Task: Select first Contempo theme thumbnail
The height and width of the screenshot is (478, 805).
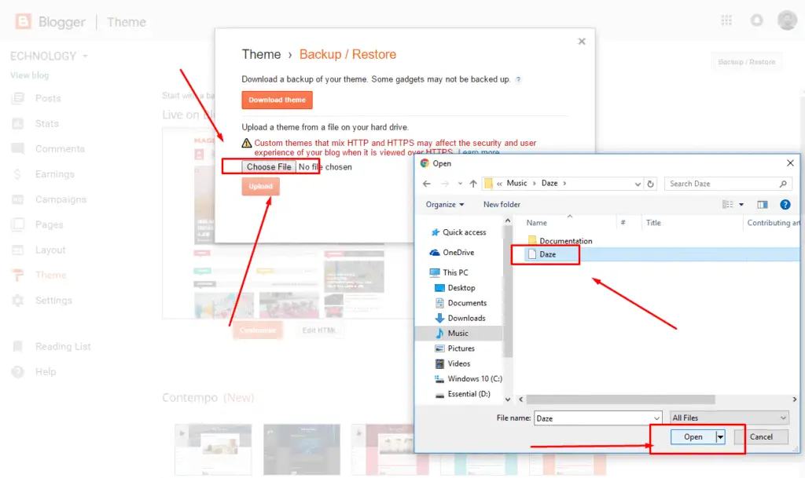Action: [213, 449]
